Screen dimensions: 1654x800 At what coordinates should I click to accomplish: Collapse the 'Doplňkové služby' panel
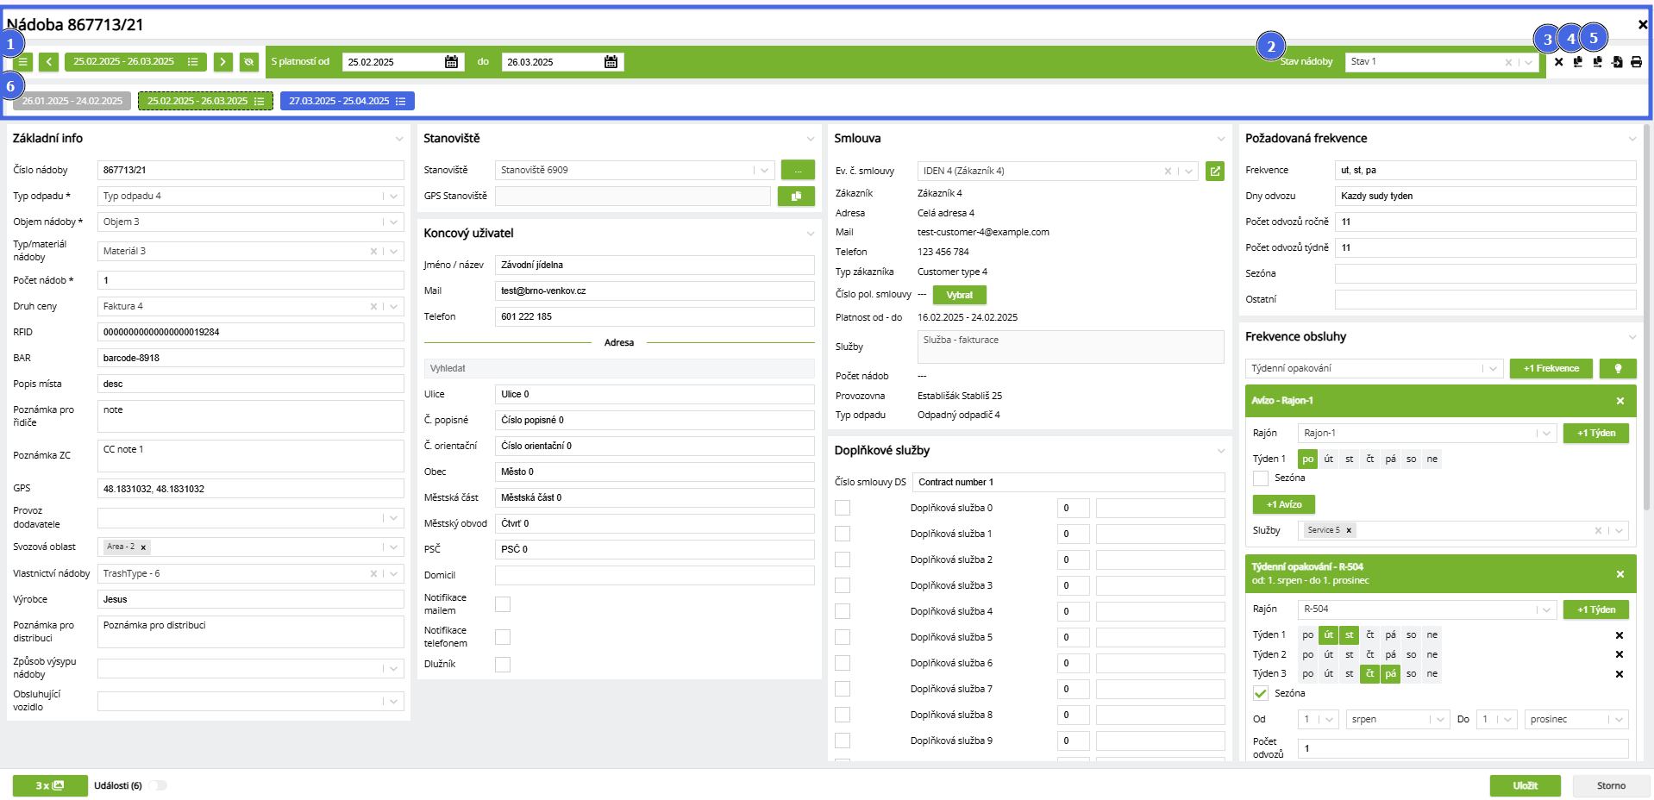pos(1221,451)
